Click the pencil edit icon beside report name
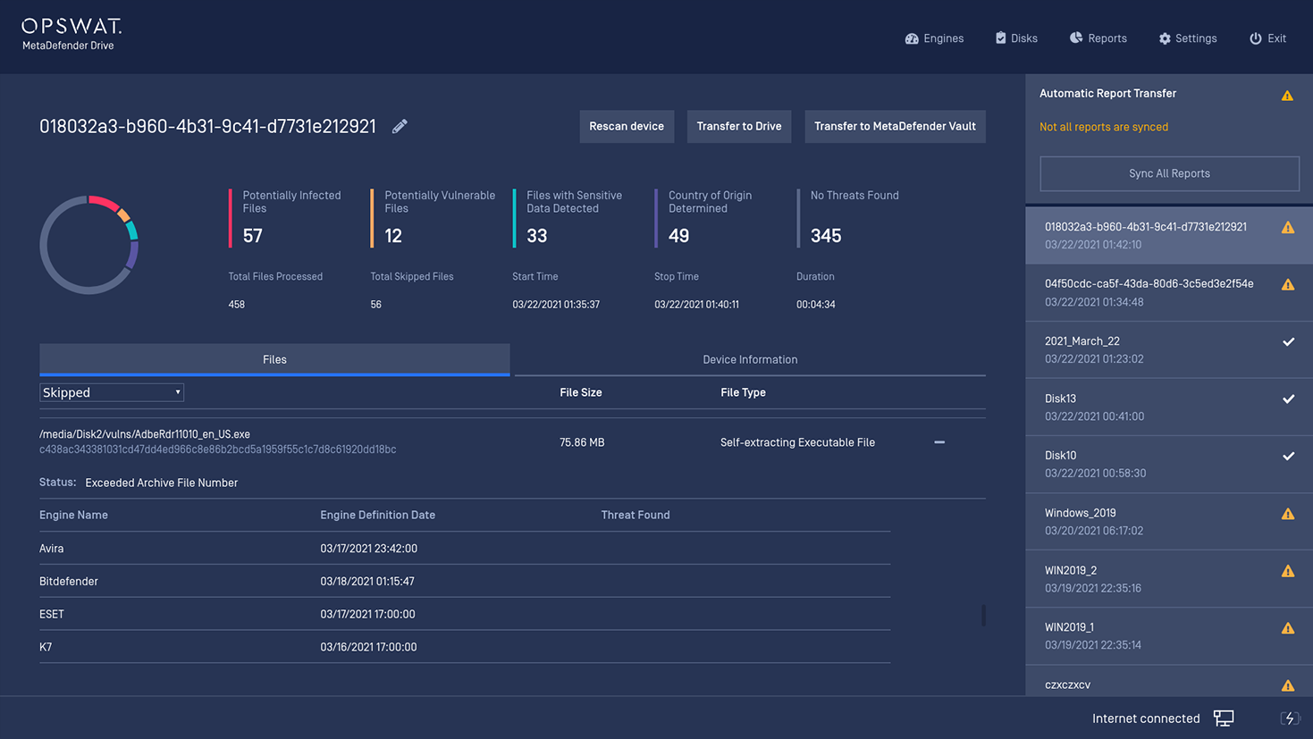 [x=400, y=127]
